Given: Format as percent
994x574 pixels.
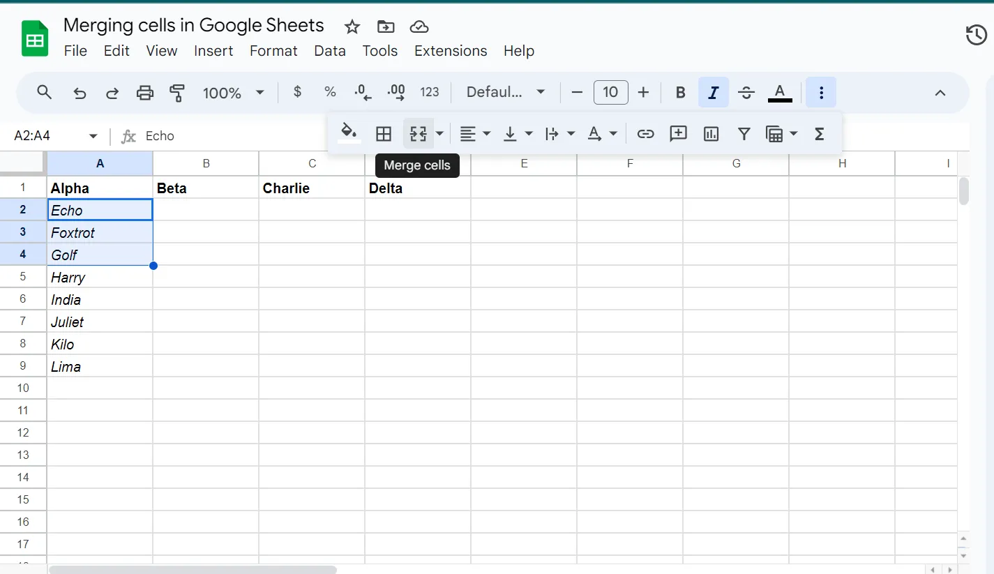Looking at the screenshot, I should click(330, 92).
